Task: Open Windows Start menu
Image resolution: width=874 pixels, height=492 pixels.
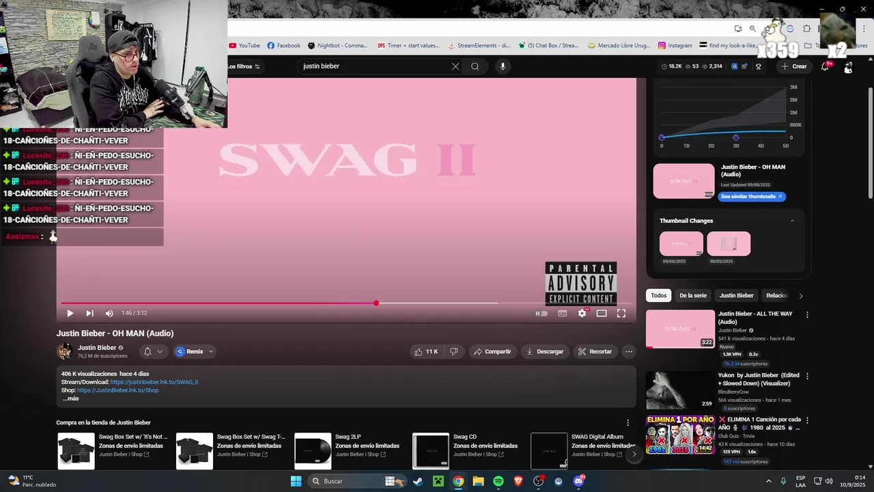Action: pos(296,481)
